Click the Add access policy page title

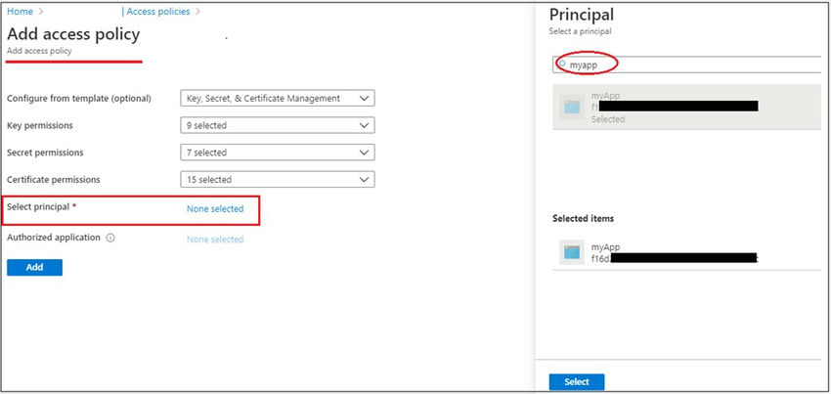click(73, 34)
